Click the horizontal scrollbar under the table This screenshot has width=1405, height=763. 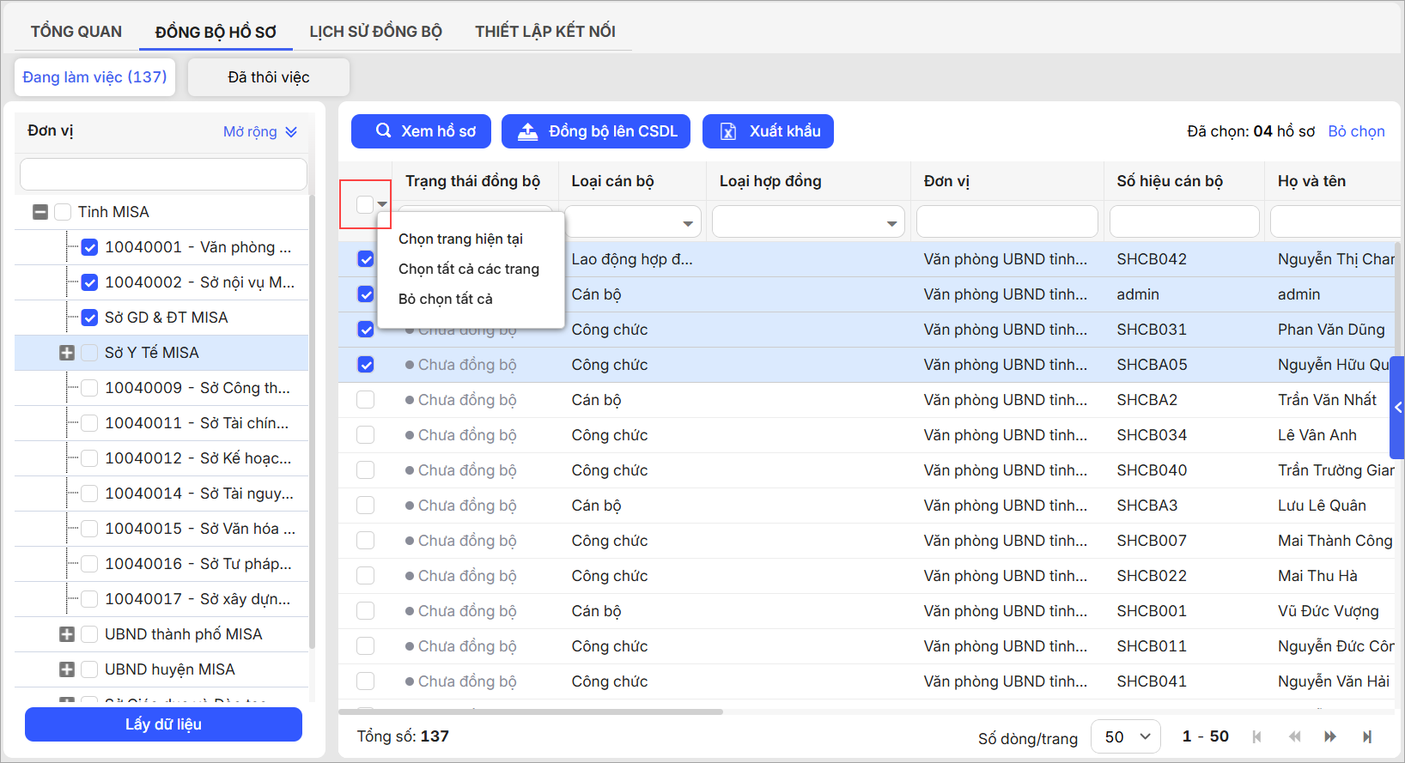pos(531,712)
